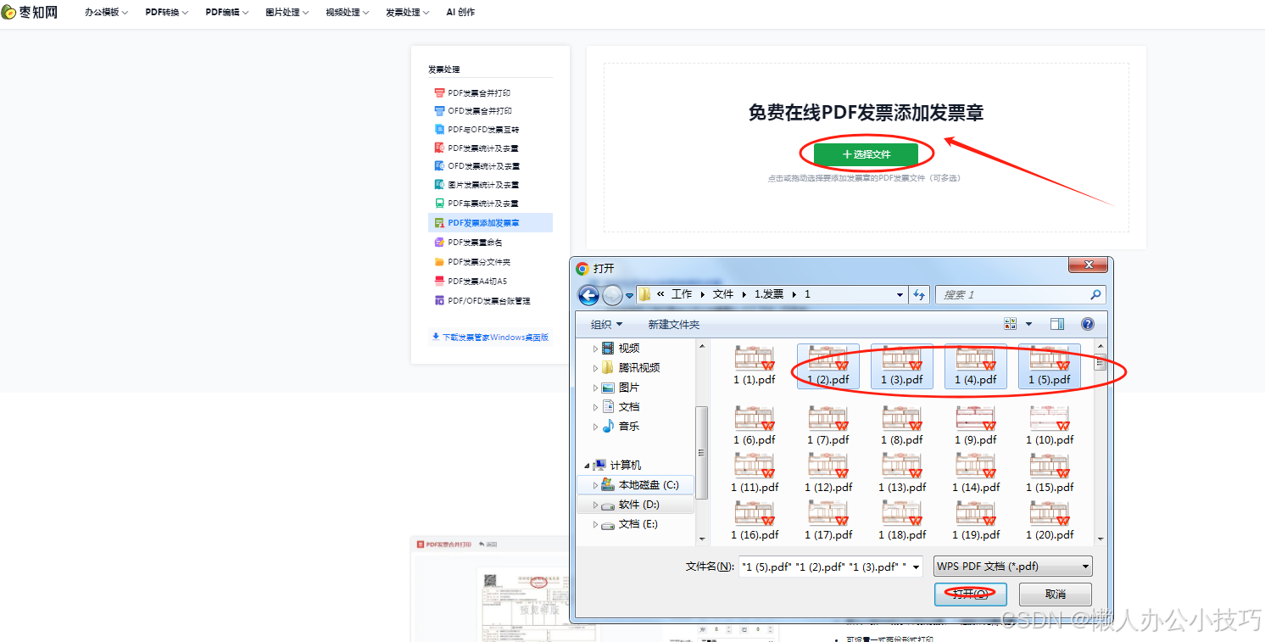Click the PDF发票统计及去重 sidebar icon
1265x642 pixels.
[439, 148]
